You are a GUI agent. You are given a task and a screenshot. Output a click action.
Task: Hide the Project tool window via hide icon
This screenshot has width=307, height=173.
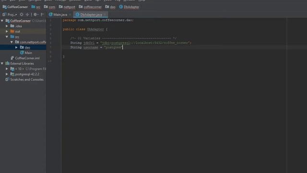43,14
